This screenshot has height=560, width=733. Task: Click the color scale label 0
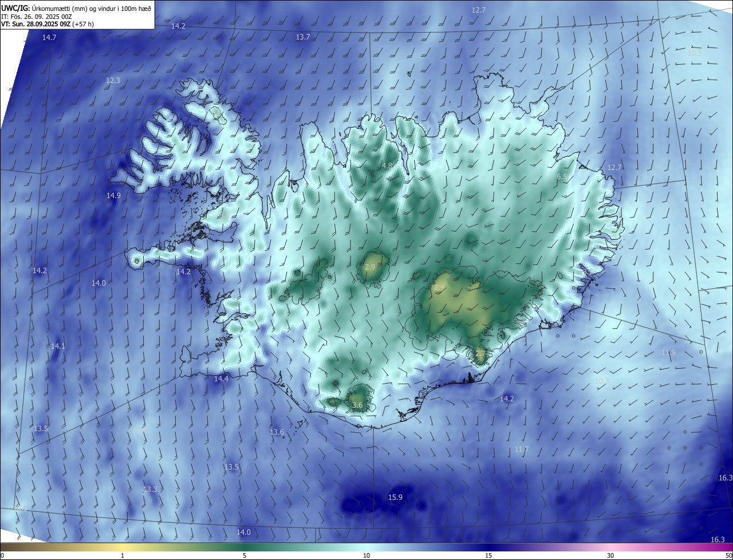point(2,556)
